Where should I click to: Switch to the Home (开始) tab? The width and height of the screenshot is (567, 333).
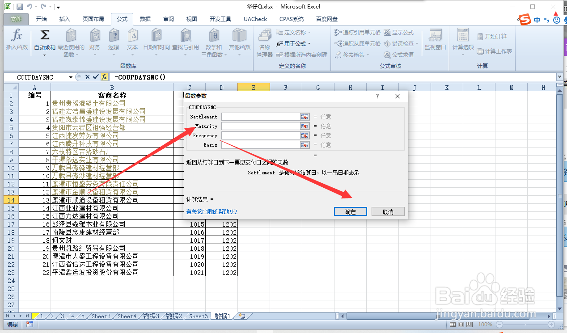tap(42, 19)
